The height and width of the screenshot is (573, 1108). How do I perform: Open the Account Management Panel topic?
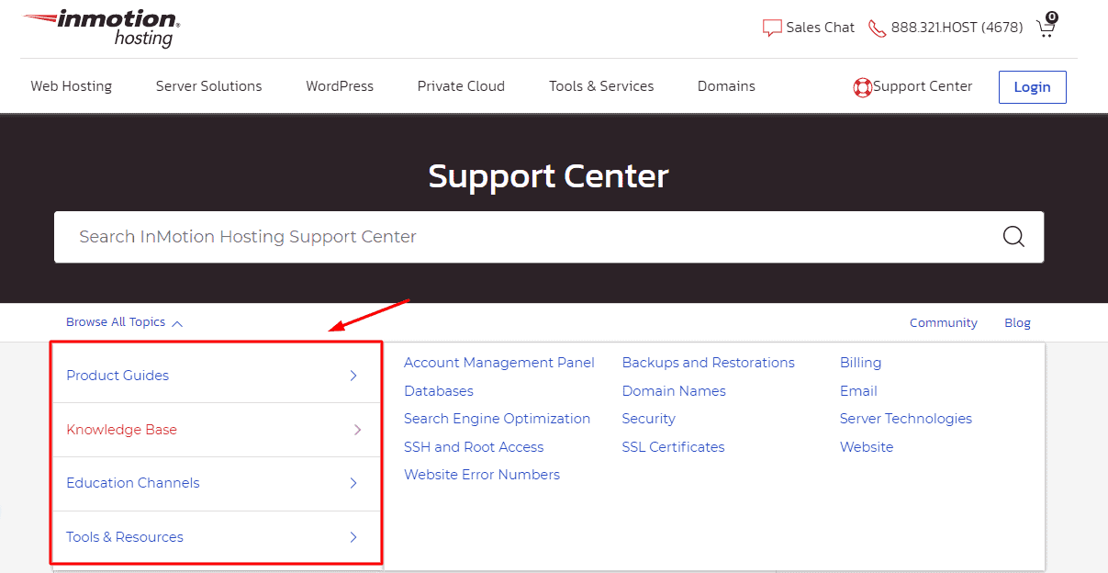499,363
